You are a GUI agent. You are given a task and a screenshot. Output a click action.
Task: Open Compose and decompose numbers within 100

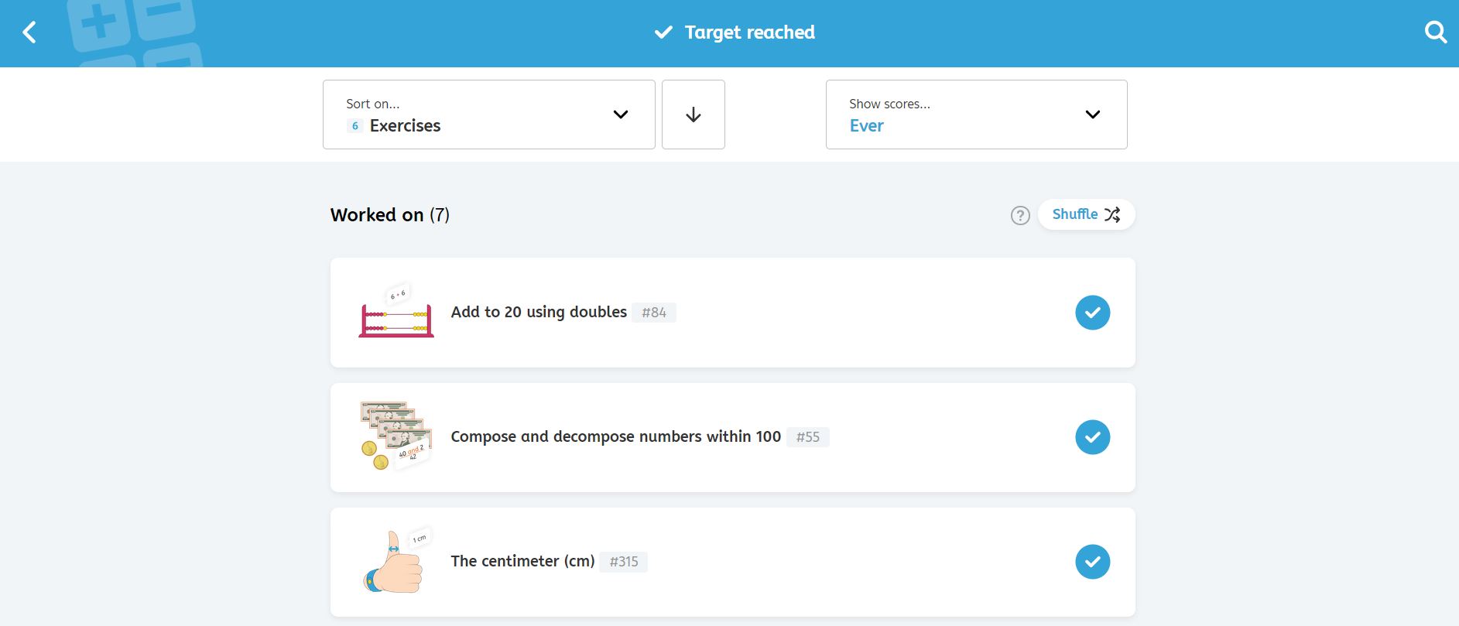tap(615, 436)
